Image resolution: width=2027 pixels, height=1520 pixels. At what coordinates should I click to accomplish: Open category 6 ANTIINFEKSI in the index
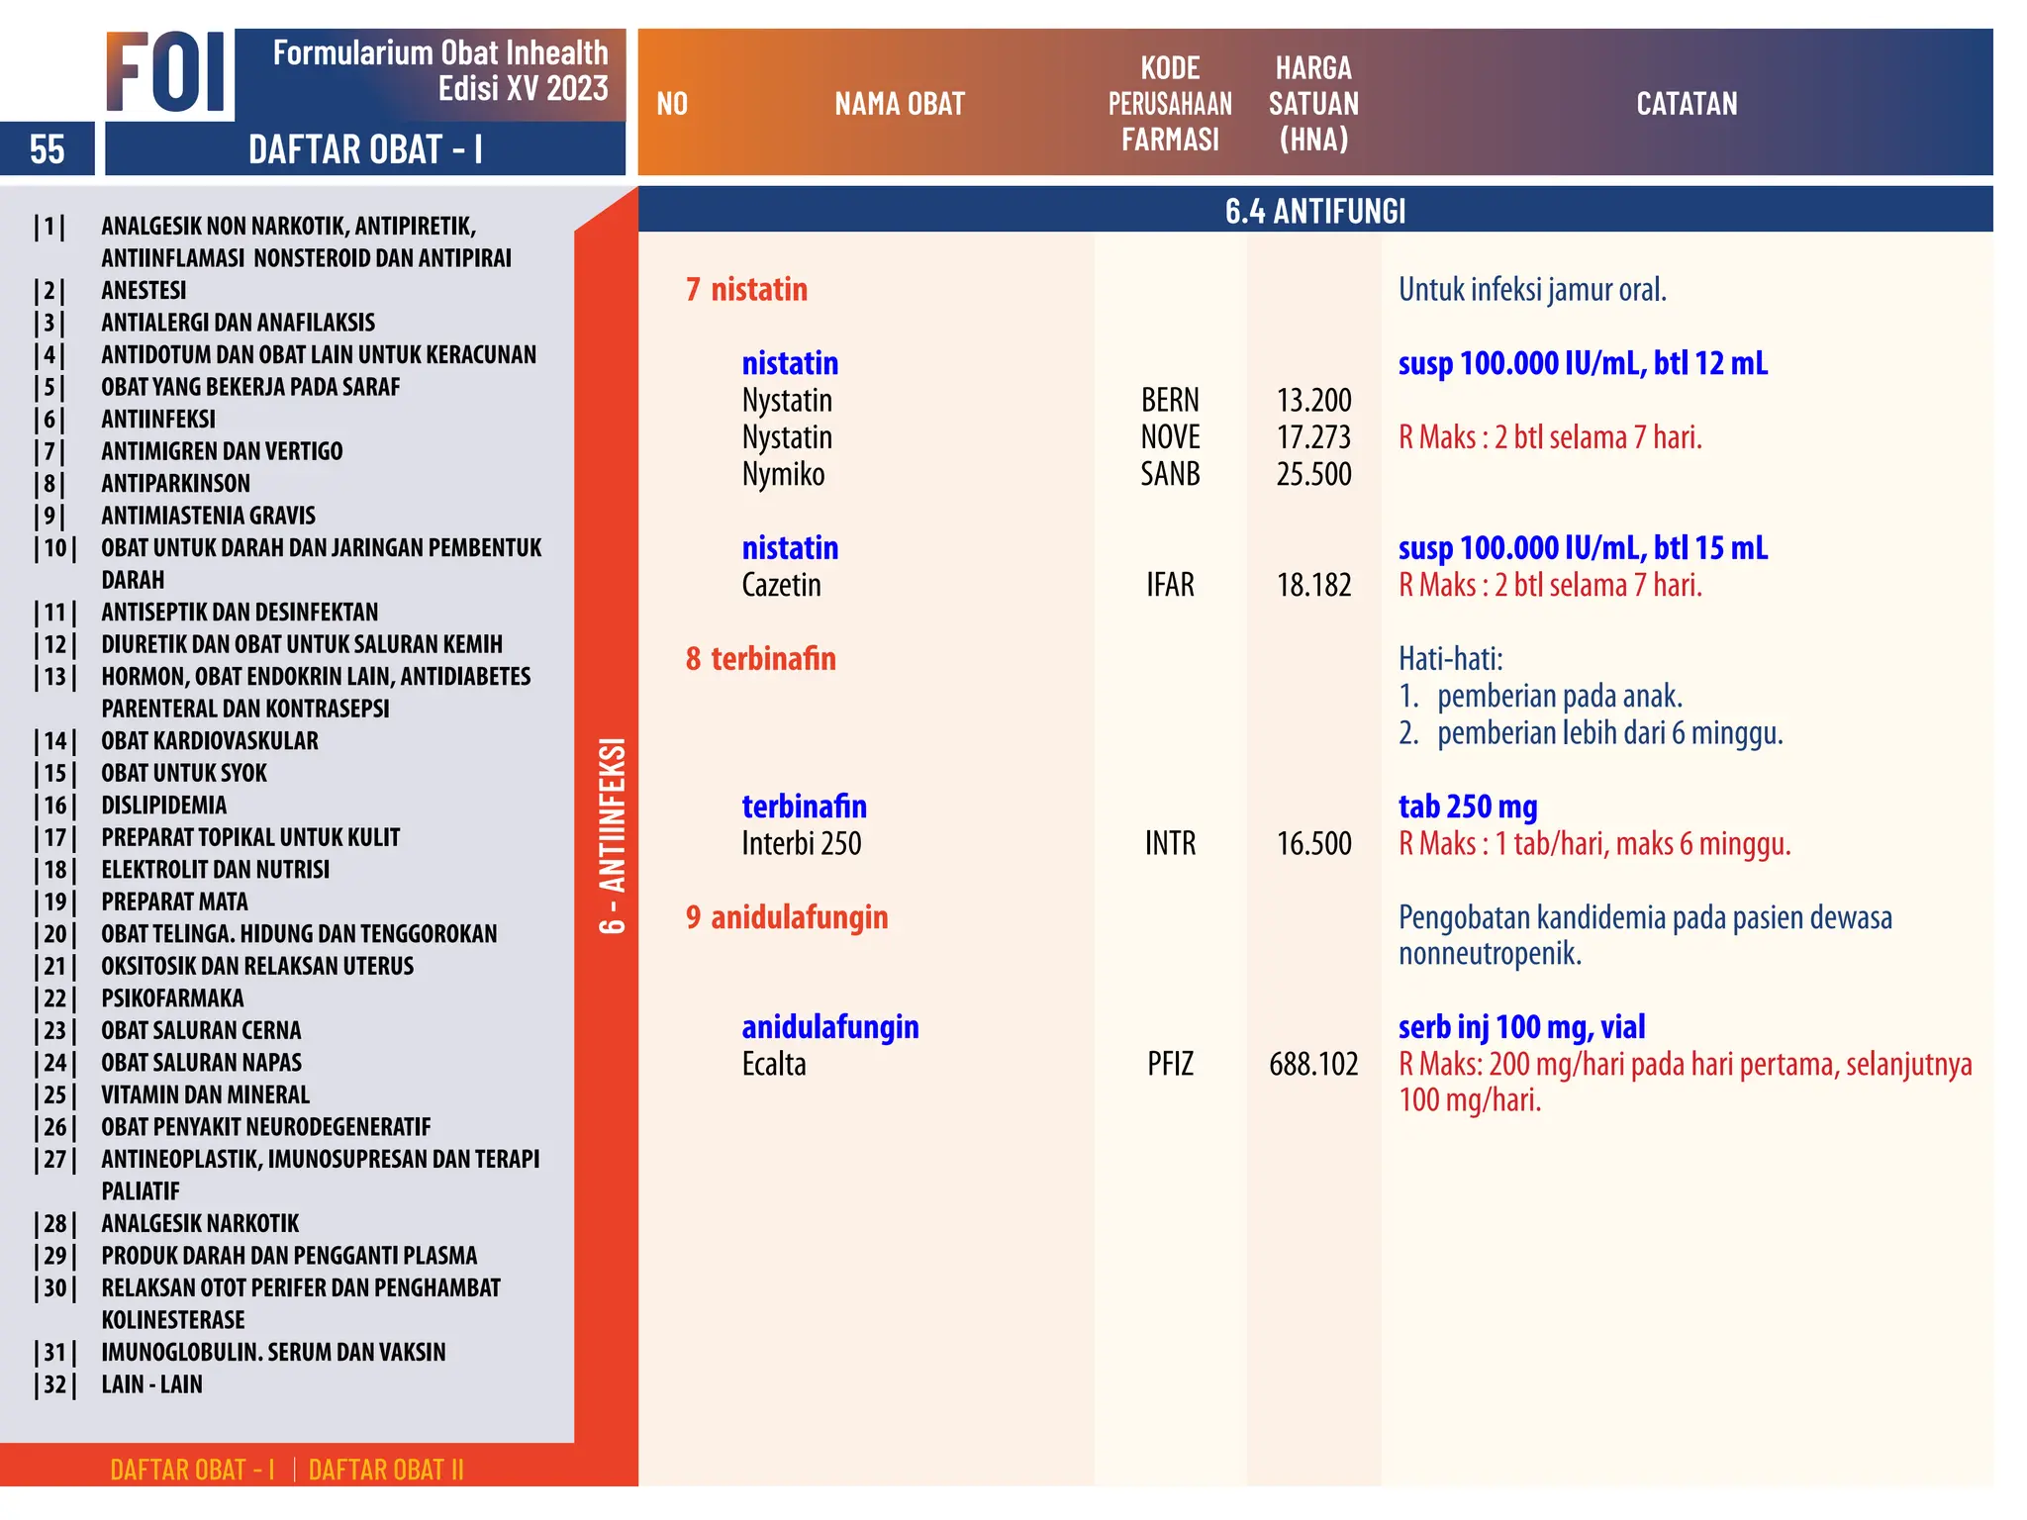(x=157, y=420)
